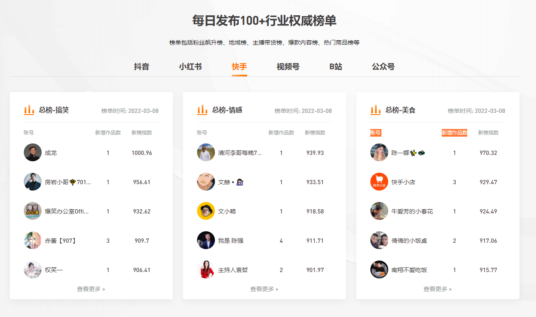
Task: Click the index value 1000.96
Action: pos(141,153)
